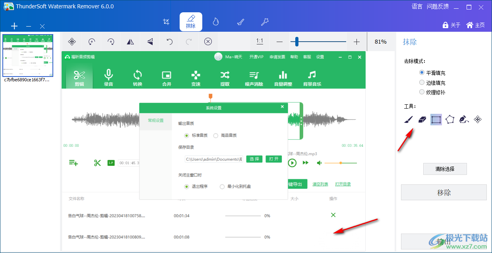Pick the polygon selection tool
The image size is (492, 253).
[x=450, y=119]
